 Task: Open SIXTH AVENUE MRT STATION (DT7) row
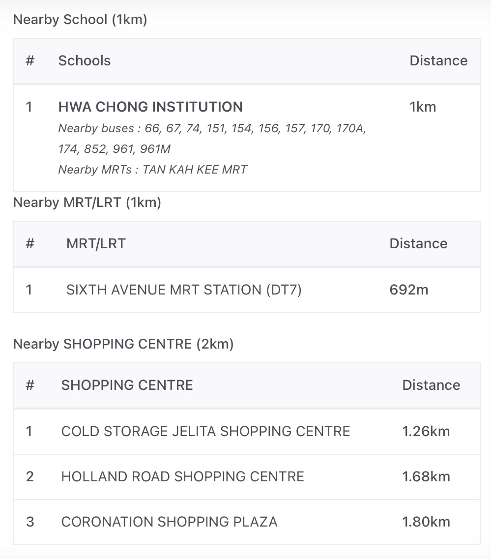click(184, 290)
